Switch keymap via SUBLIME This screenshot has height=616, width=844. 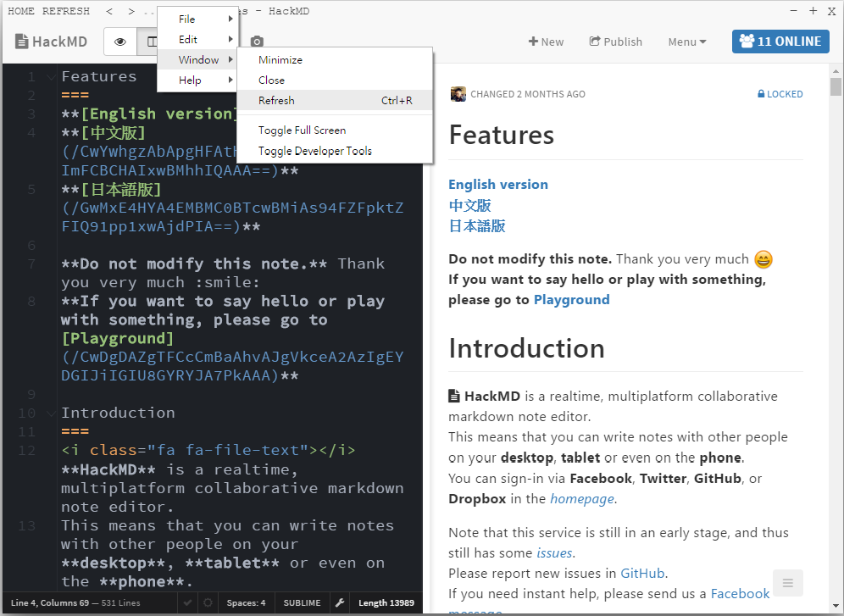click(x=302, y=602)
